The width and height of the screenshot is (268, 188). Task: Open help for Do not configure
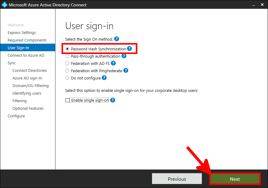(104, 78)
